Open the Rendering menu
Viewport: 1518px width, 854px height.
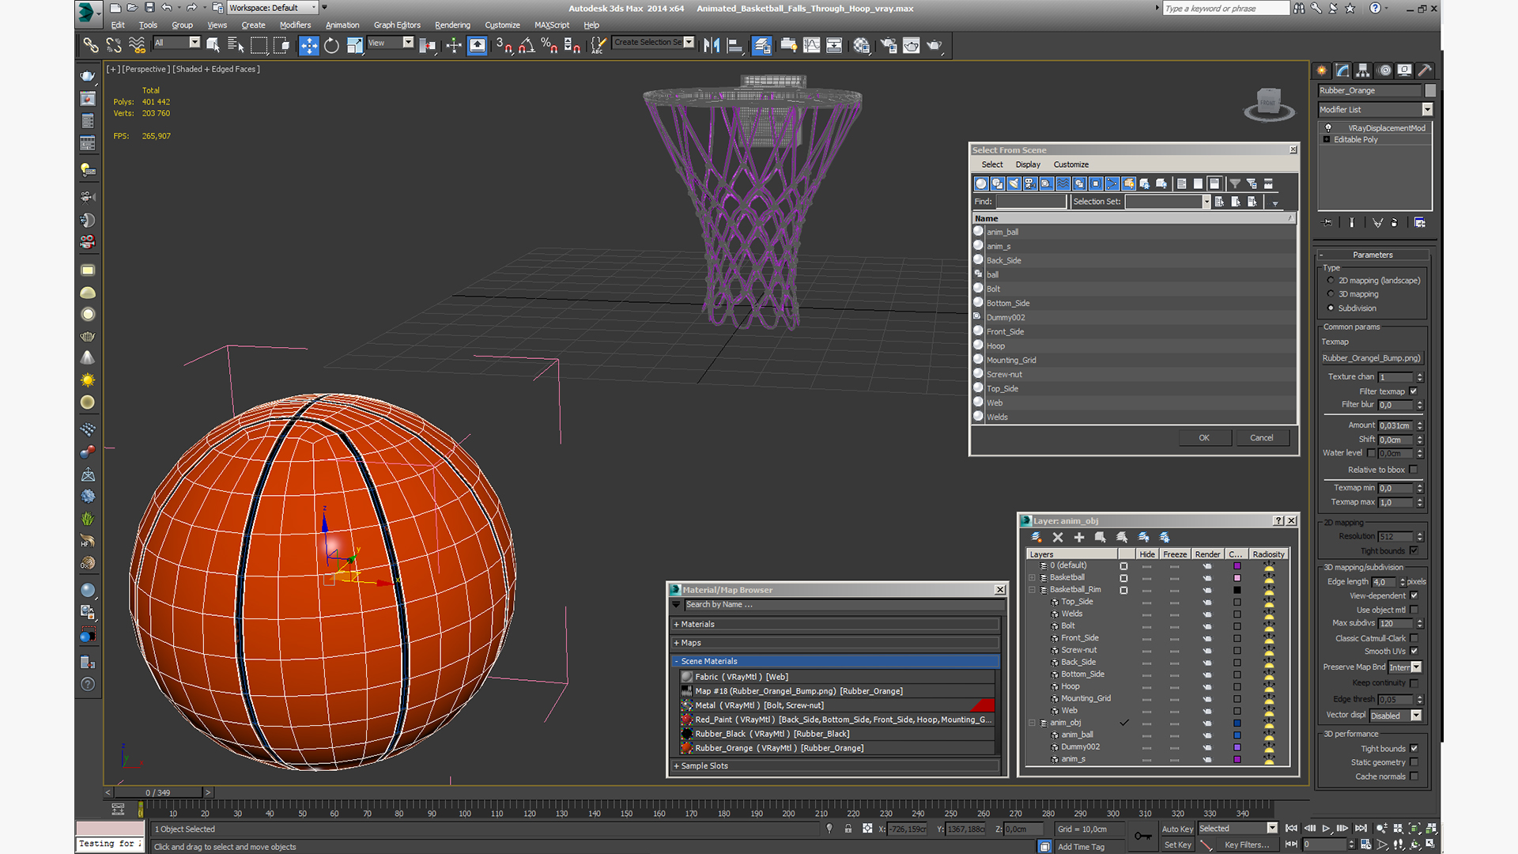click(452, 25)
